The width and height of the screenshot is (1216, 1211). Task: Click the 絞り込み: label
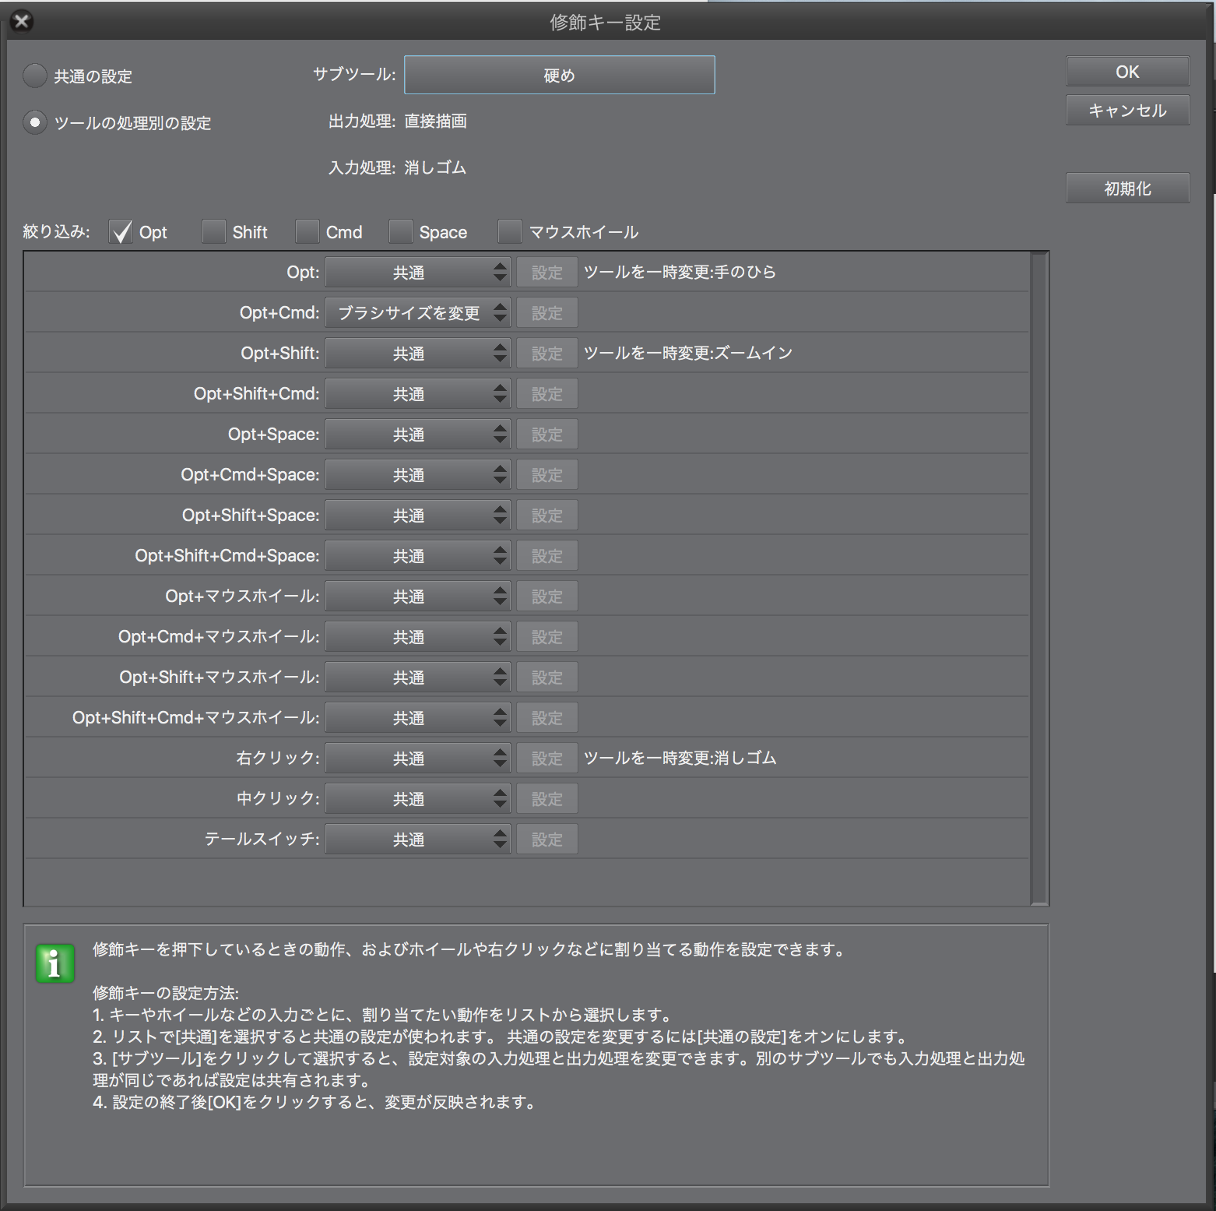click(x=57, y=232)
